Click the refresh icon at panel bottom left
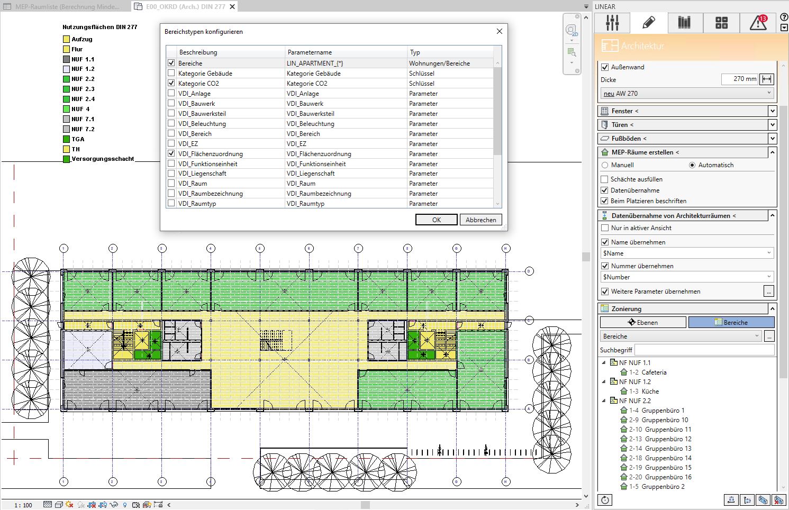 (605, 500)
